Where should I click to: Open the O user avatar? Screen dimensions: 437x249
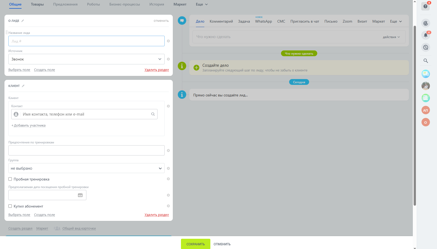(425, 122)
